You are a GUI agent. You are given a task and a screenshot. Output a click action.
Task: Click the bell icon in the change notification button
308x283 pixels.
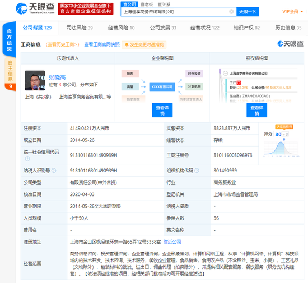[x=127, y=45]
